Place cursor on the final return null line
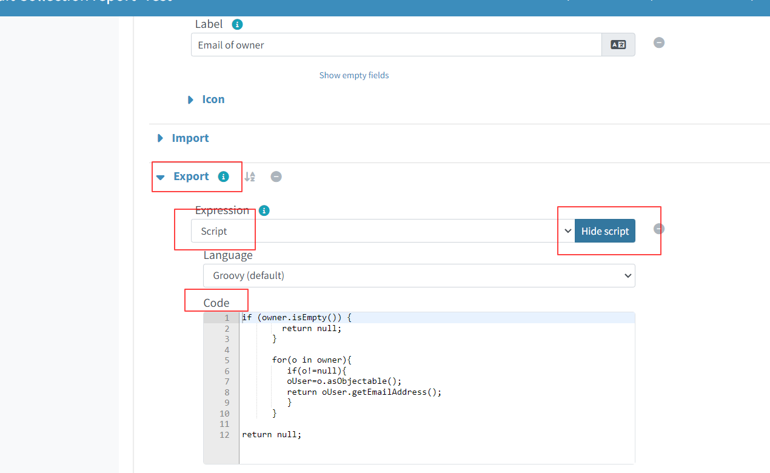Screen dimensions: 770x473 (272, 434)
